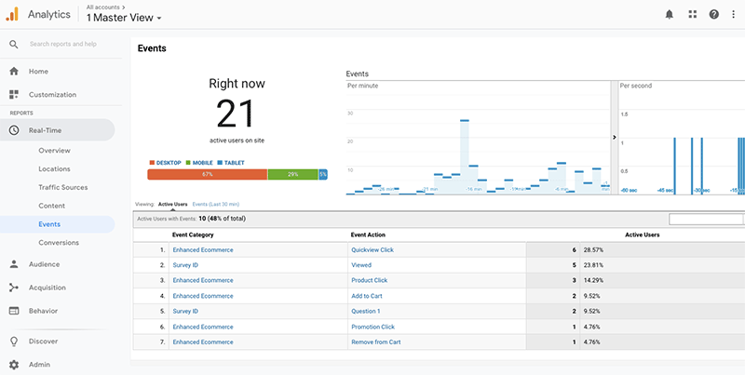
Task: Open the 1 Master View dropdown
Action: (124, 18)
